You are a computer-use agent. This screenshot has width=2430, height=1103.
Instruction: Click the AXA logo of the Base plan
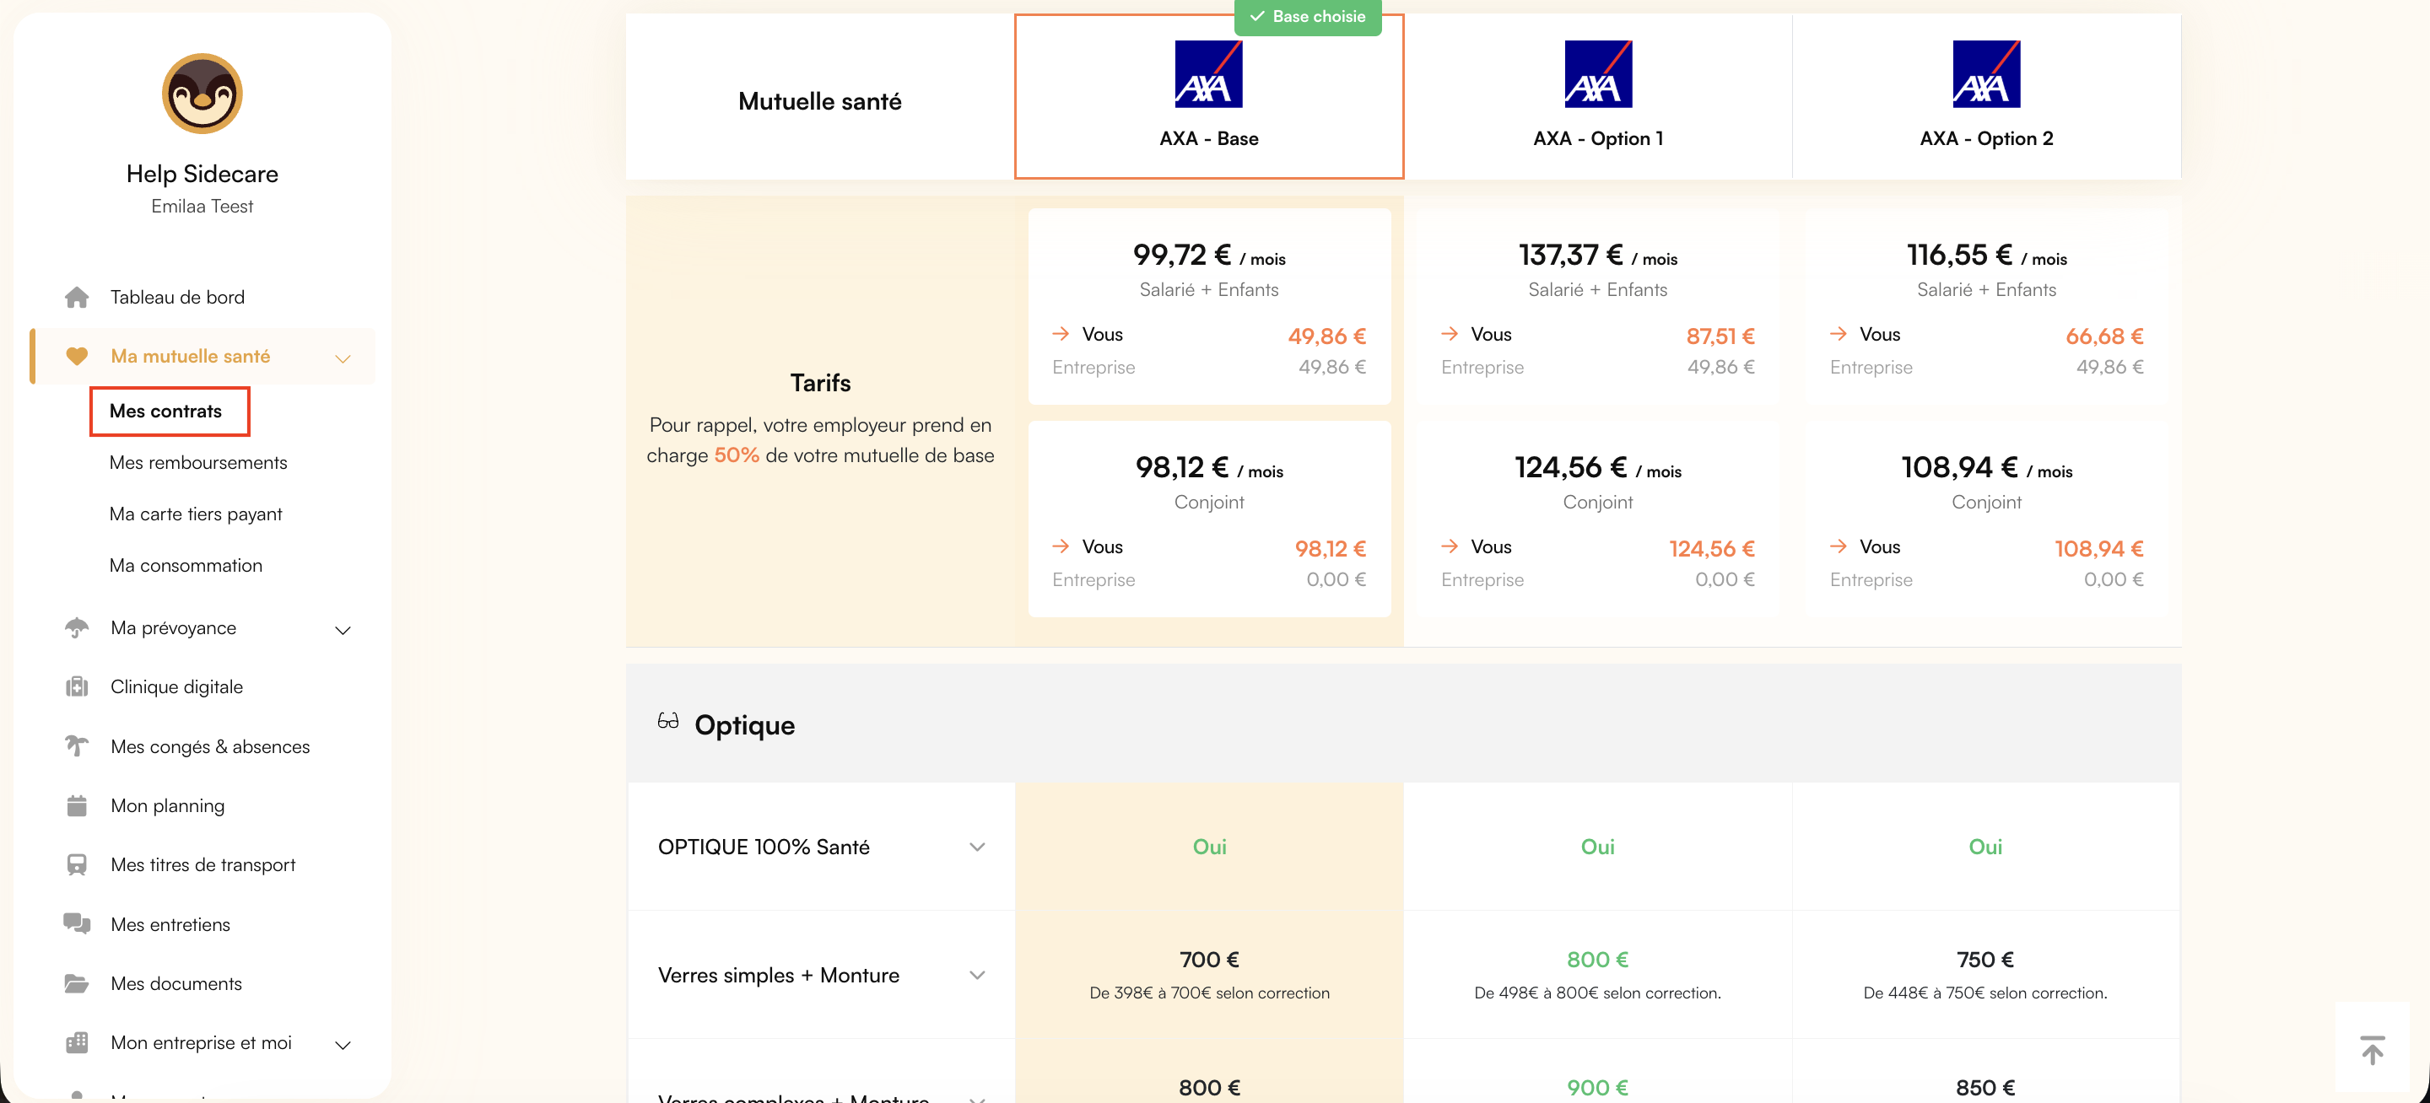pyautogui.click(x=1208, y=74)
